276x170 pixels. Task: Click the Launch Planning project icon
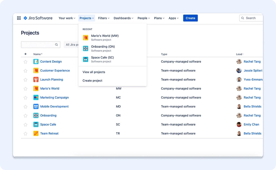36,79
